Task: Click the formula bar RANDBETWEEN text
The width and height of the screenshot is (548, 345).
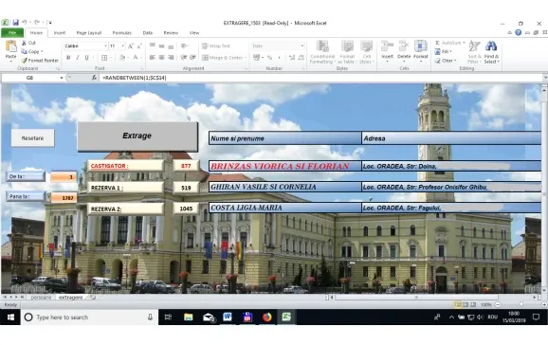Action: click(x=135, y=78)
